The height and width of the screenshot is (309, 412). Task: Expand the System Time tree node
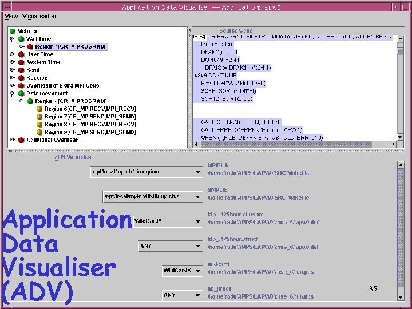pyautogui.click(x=12, y=62)
